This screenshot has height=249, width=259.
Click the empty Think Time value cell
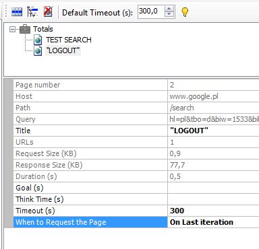pos(213,199)
